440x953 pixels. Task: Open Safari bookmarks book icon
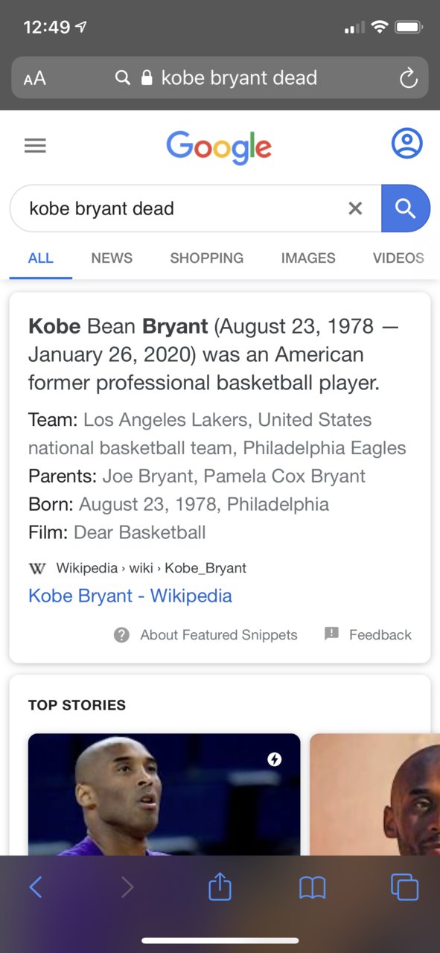tap(312, 887)
